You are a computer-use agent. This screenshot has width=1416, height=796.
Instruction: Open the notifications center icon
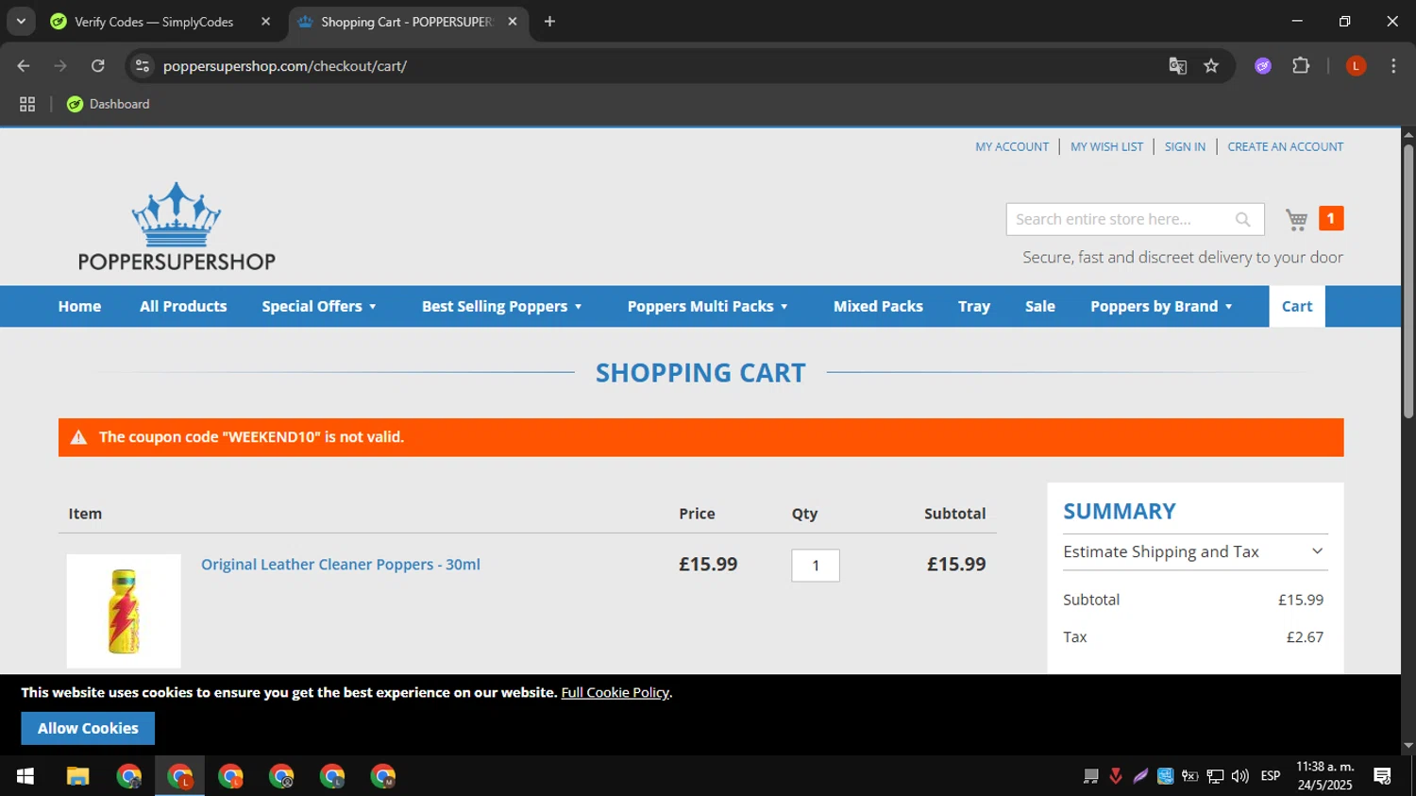(1383, 776)
